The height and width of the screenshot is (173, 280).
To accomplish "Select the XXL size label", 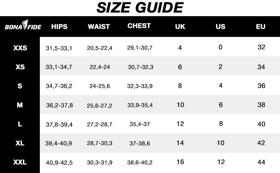I will 20,163.
